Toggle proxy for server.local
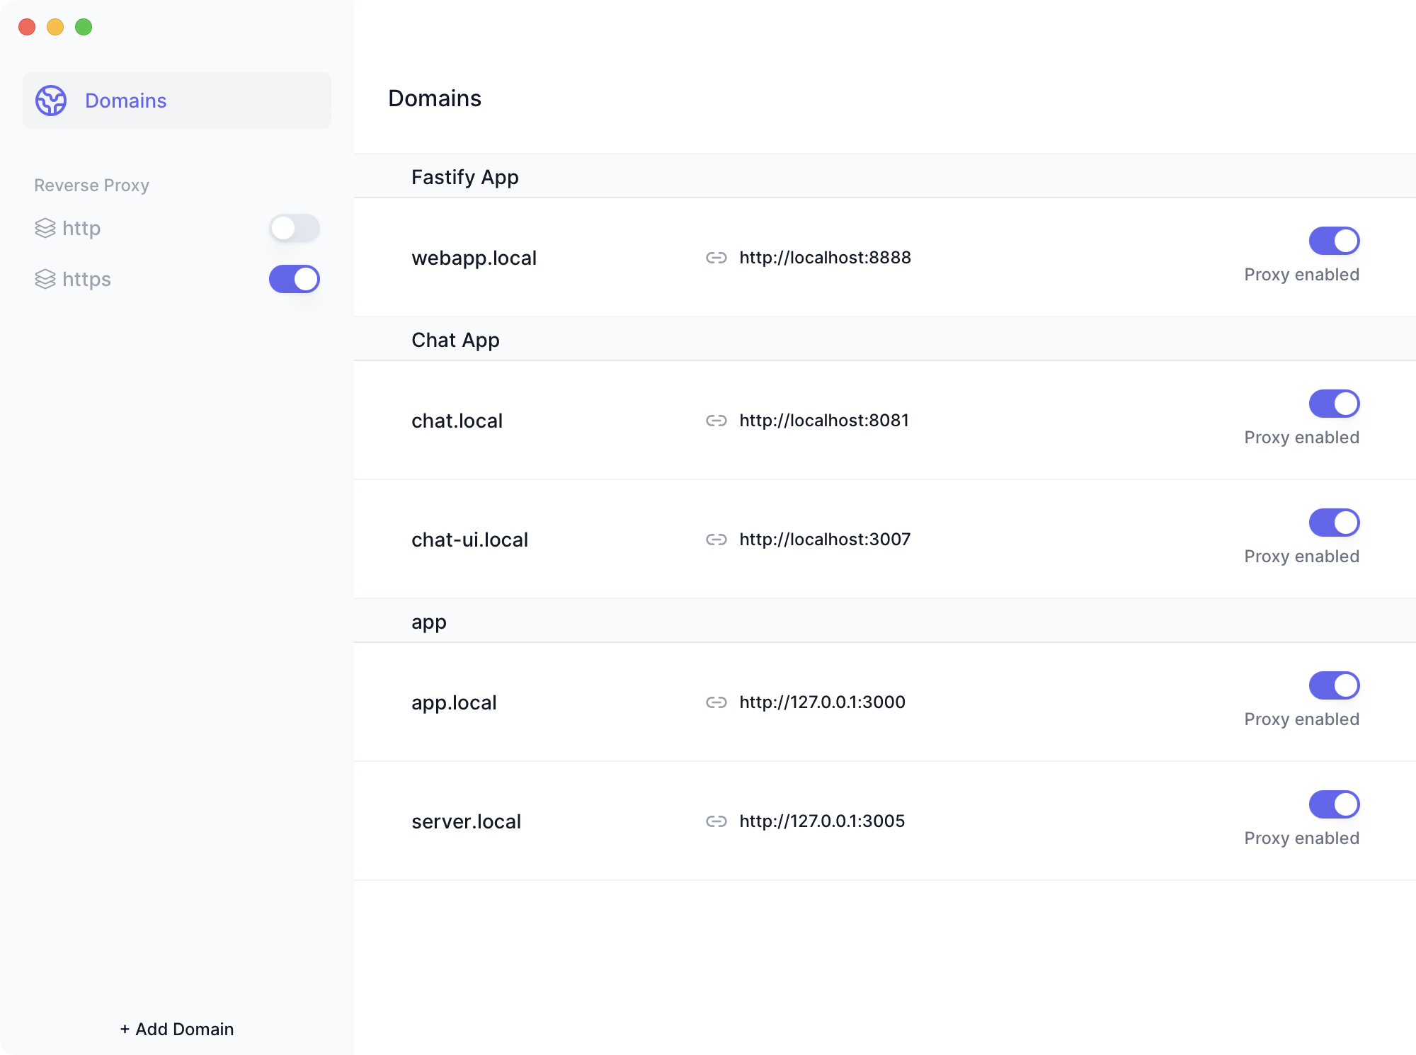This screenshot has width=1416, height=1055. click(1334, 804)
